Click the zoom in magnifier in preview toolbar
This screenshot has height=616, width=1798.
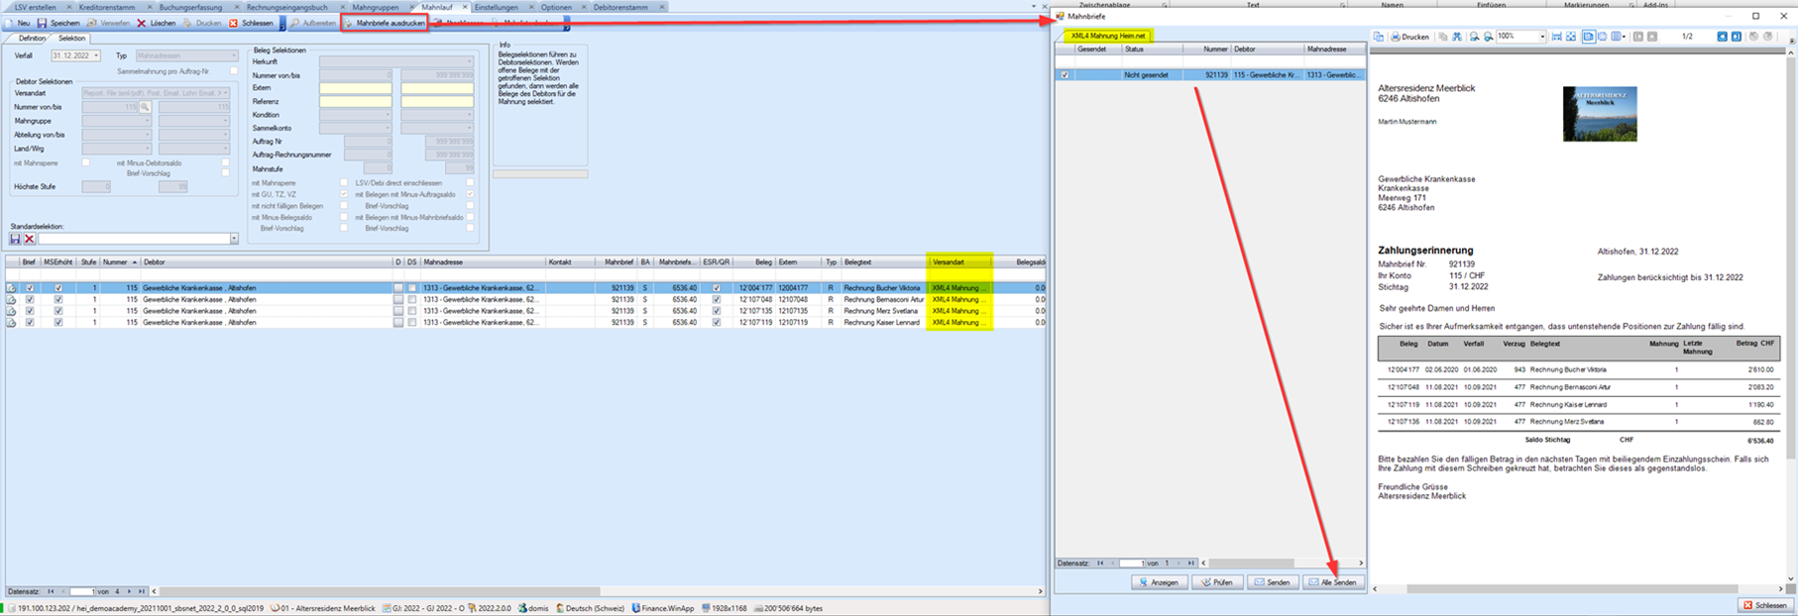click(x=1489, y=37)
